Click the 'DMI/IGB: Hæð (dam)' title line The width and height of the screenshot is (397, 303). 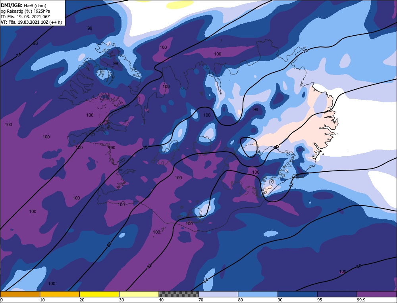coord(23,5)
